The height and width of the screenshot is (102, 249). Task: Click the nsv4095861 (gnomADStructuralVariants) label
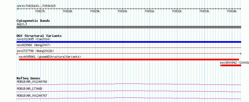(50, 57)
